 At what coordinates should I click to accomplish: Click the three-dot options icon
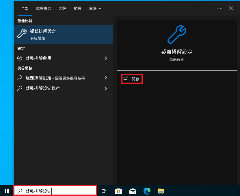pos(219,8)
